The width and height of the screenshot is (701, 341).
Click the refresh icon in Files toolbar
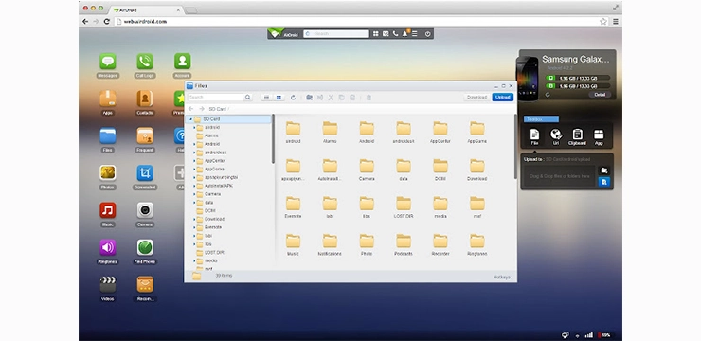[293, 98]
